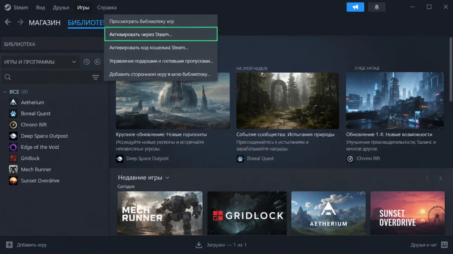This screenshot has height=254, width=453.
Task: Select Просмотреть библиотеку игр
Action: 161,21
